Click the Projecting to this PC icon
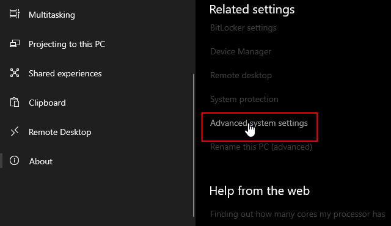This screenshot has height=226, width=391. pyautogui.click(x=15, y=43)
